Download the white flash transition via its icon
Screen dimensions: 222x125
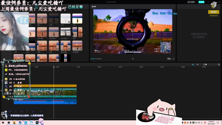69,22
